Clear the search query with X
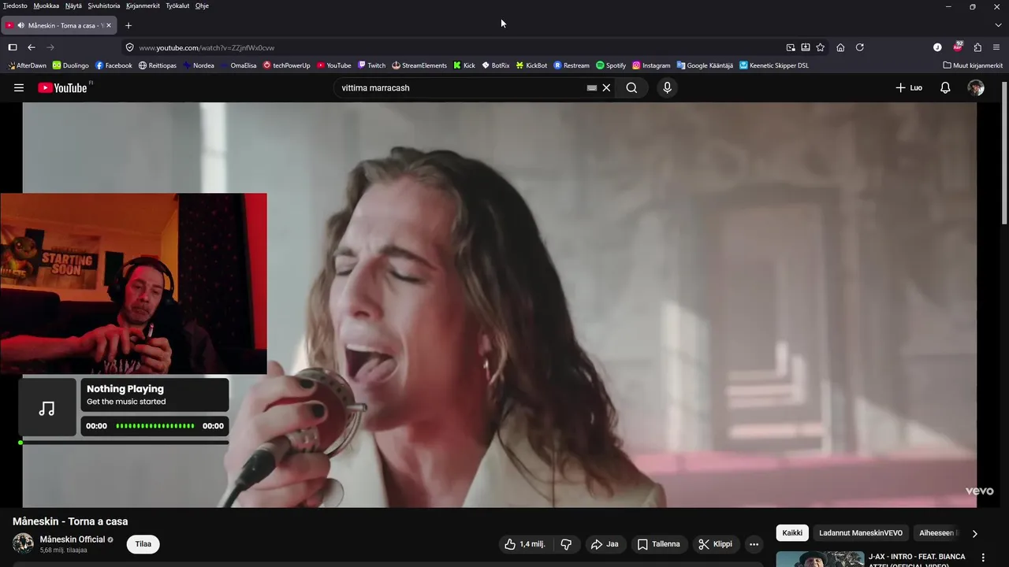The width and height of the screenshot is (1009, 567). [606, 88]
